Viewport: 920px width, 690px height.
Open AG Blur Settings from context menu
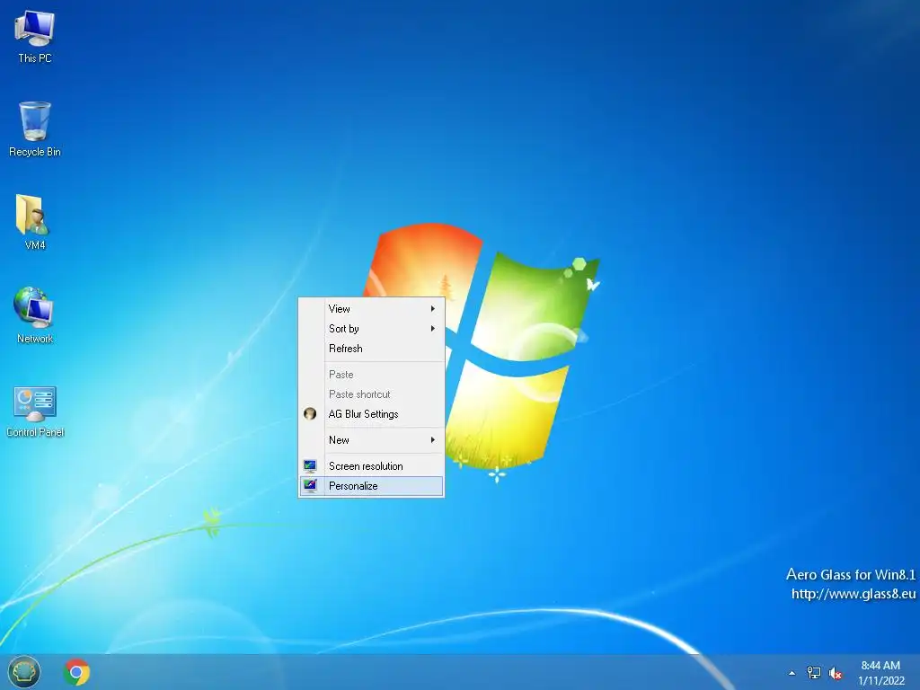371,414
